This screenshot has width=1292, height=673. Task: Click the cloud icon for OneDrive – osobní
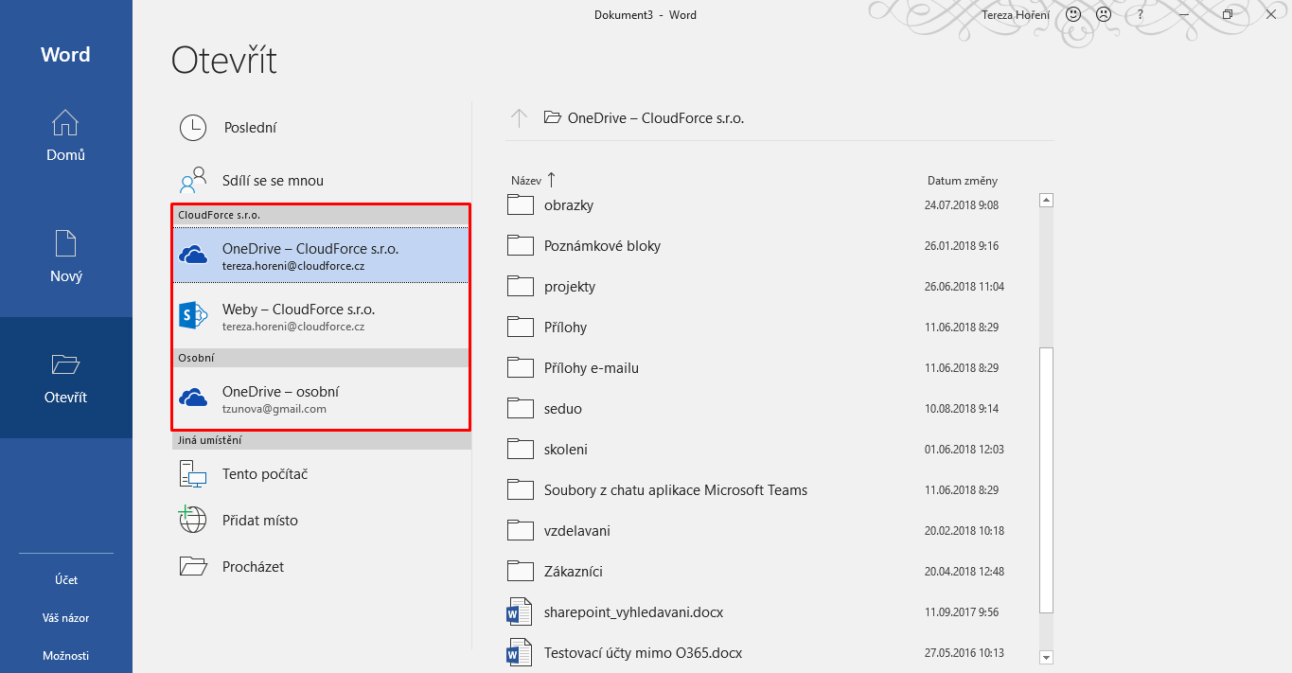[193, 398]
